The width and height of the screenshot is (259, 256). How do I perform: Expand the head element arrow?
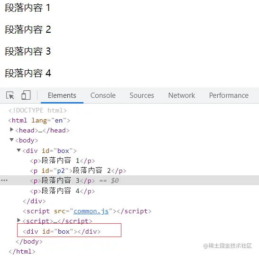pos(11,130)
